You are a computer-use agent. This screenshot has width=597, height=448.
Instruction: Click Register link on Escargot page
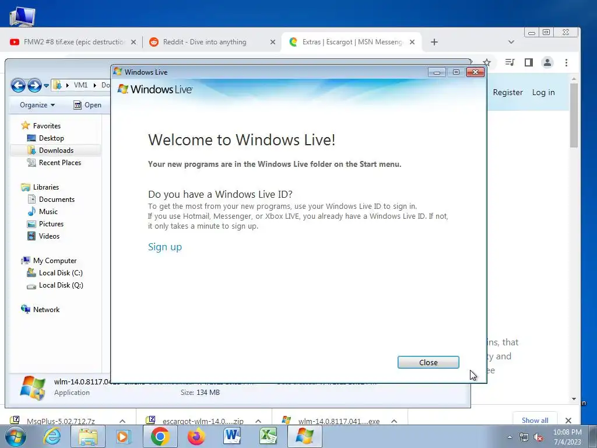click(x=508, y=92)
